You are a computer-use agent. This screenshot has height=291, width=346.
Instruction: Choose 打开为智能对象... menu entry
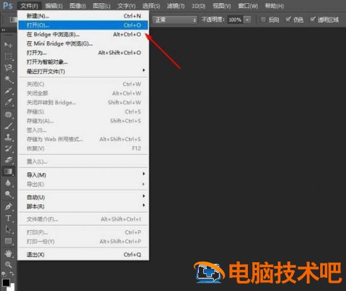84,62
